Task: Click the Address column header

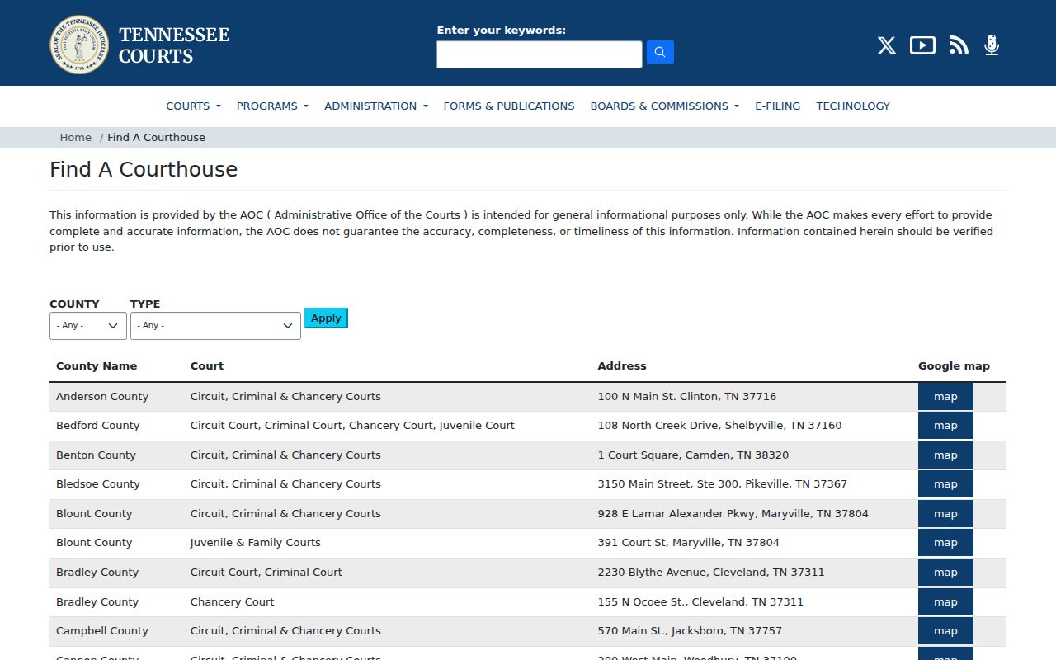Action: point(622,366)
